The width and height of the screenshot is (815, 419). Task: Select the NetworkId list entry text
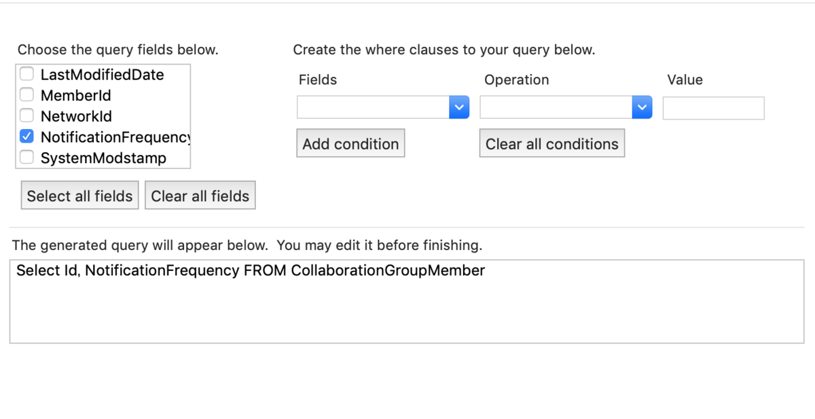click(x=76, y=116)
